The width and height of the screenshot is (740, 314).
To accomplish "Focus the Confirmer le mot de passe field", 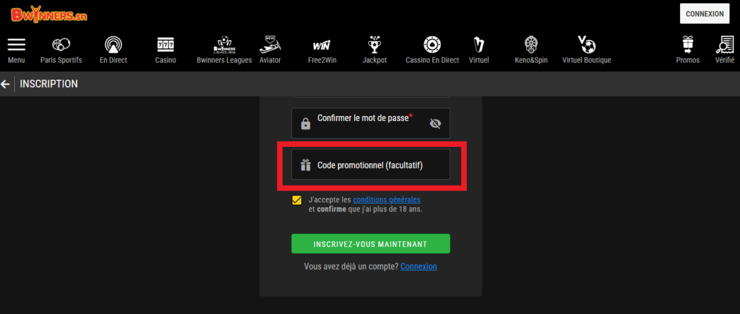I will [371, 123].
